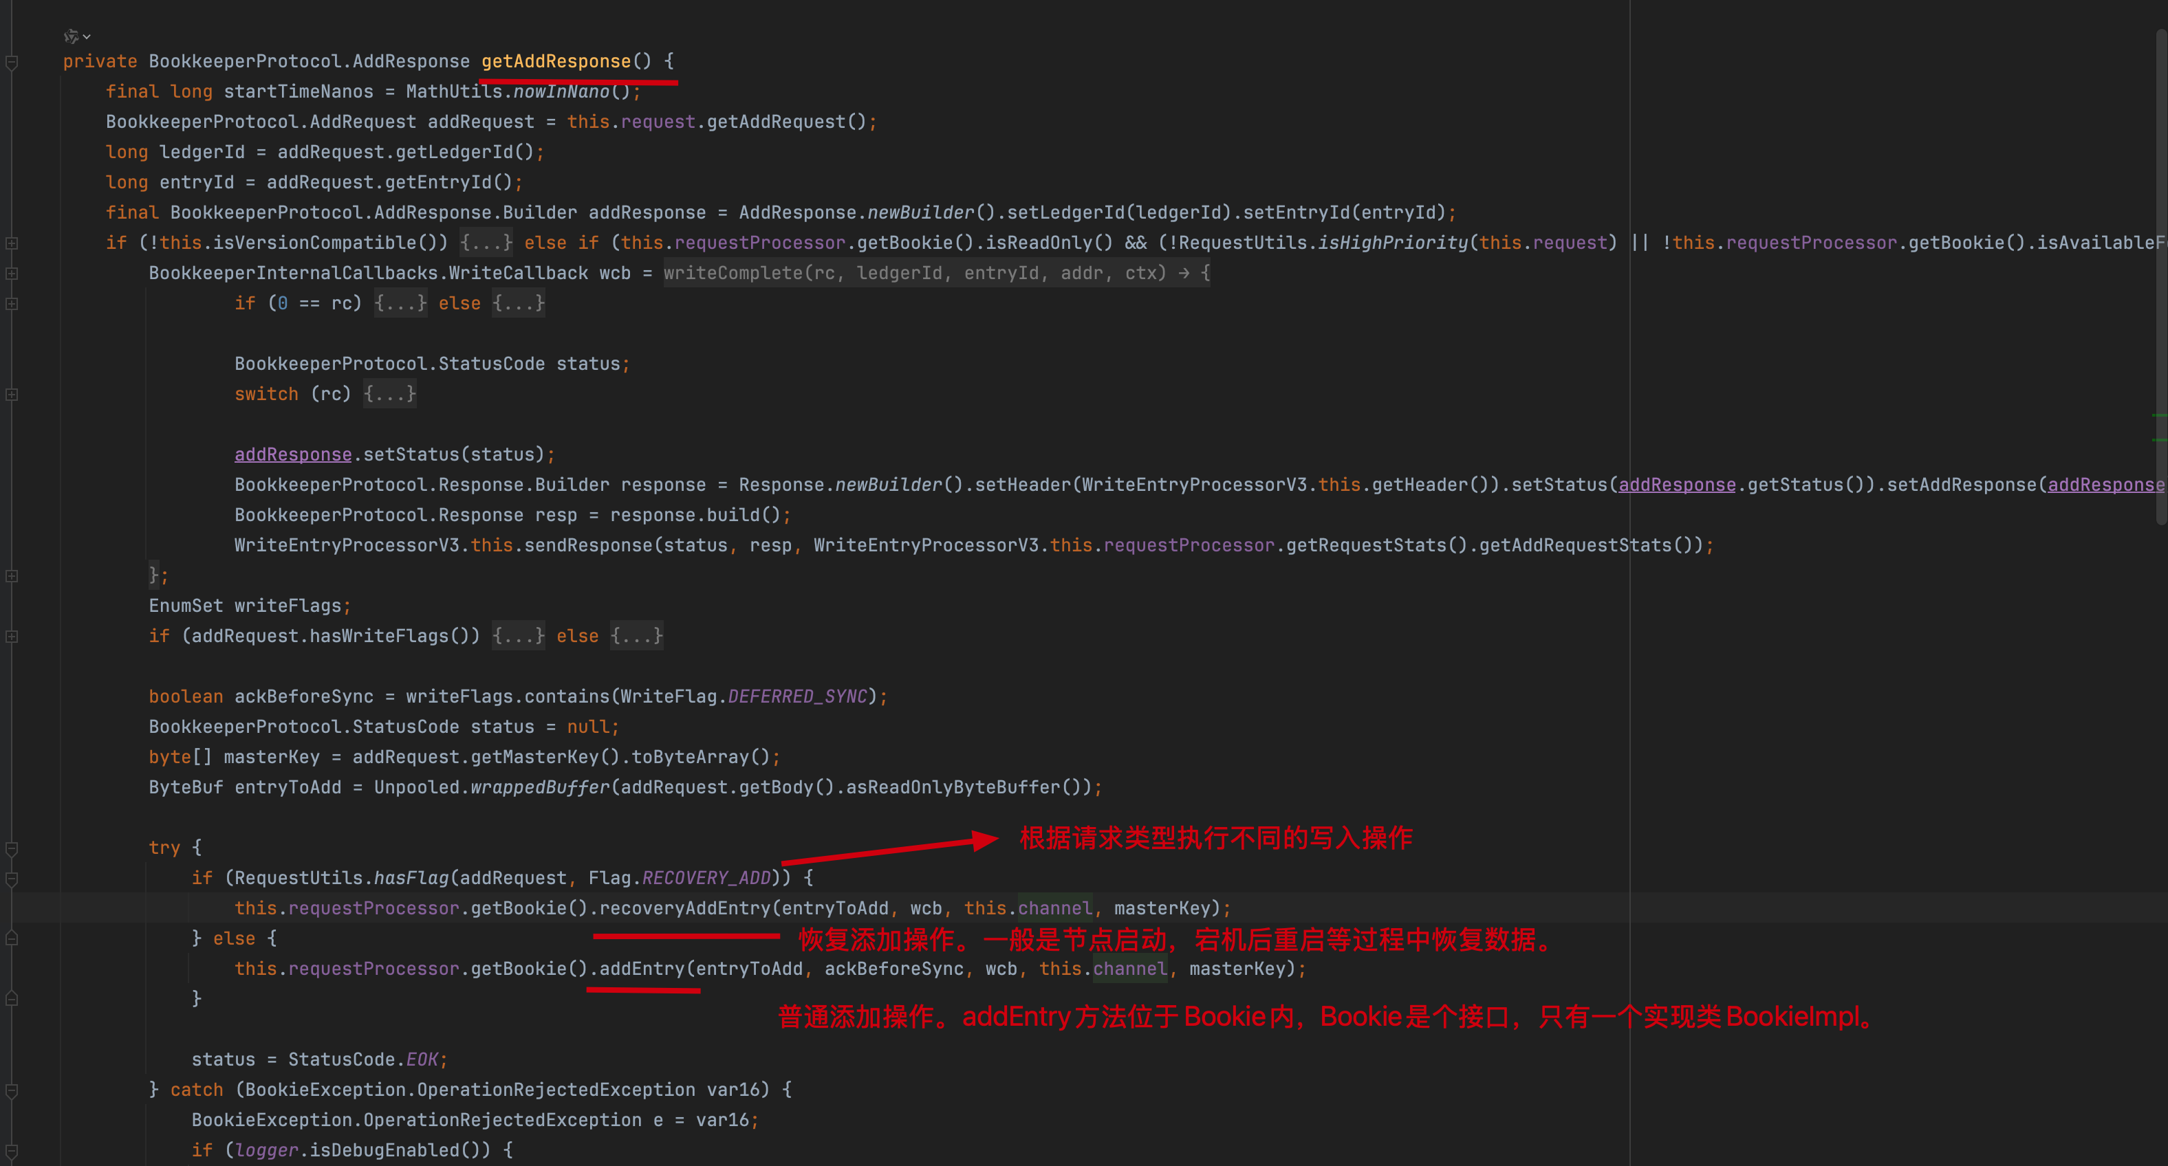This screenshot has width=2168, height=1166.
Task: Click the recoveryAddEntry method call
Action: coord(684,909)
